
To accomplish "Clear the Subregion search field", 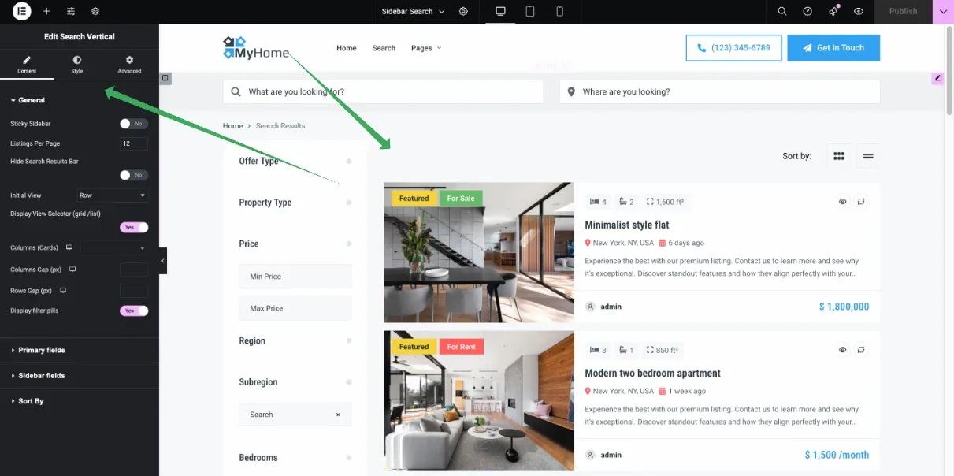I will tap(338, 415).
